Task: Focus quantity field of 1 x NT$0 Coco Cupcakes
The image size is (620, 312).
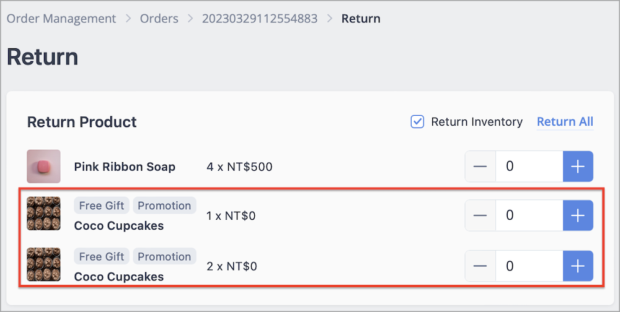Action: pyautogui.click(x=529, y=215)
